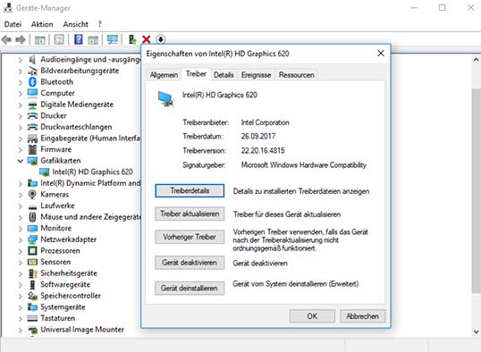Expand the Digitale Mediengeräte category
Image resolution: width=481 pixels, height=352 pixels.
point(21,105)
